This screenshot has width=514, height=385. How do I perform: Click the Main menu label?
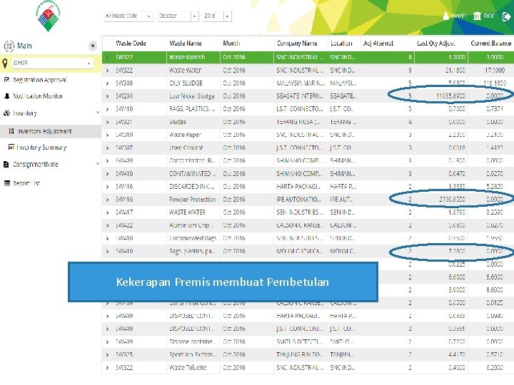click(x=24, y=46)
